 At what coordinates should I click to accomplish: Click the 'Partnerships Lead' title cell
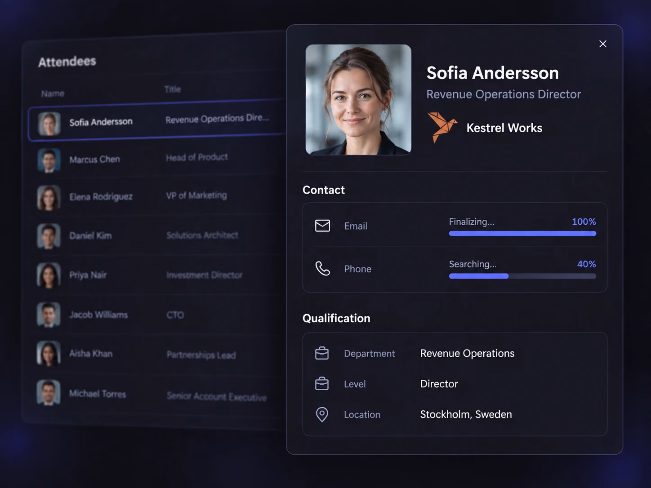[x=201, y=355]
